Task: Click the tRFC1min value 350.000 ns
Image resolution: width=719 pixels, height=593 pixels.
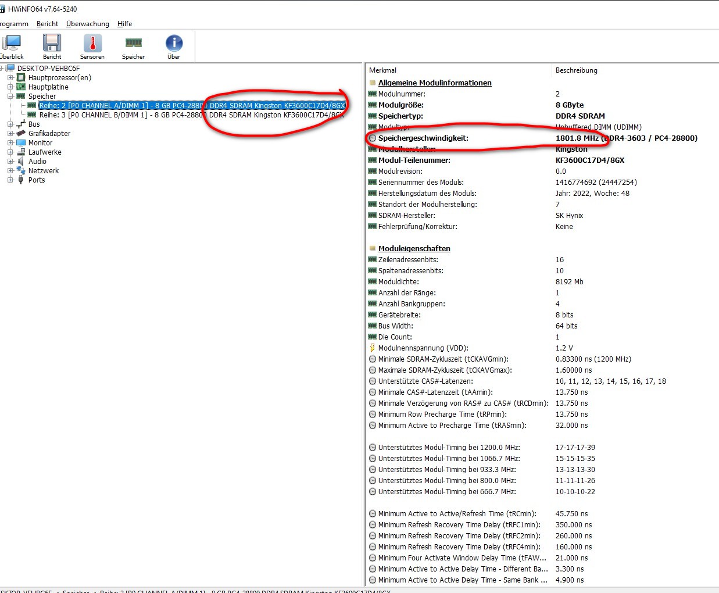Action: 574,525
